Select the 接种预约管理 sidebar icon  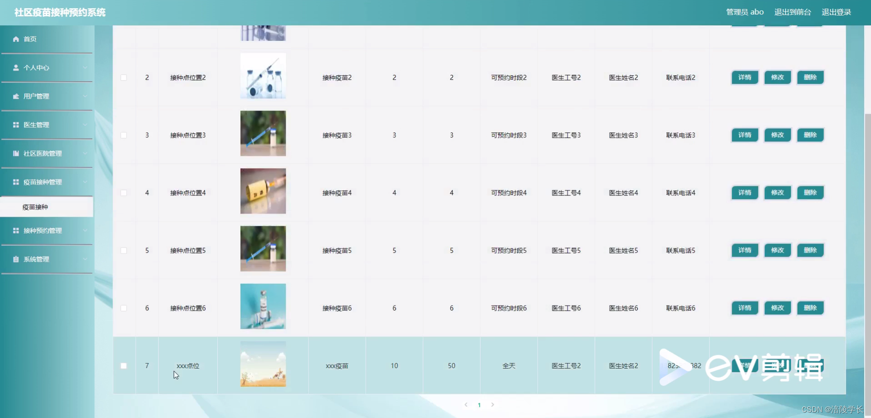[15, 231]
